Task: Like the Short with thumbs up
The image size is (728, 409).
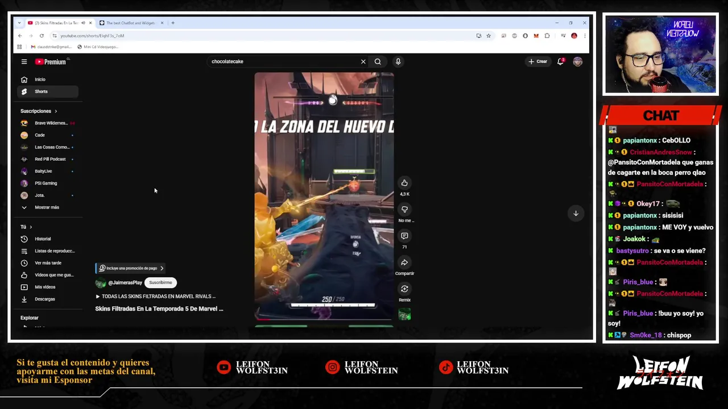Action: coord(404,183)
